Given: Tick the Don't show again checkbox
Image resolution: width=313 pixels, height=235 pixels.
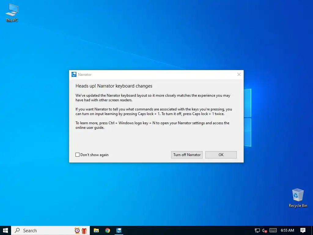Looking at the screenshot, I should tap(77, 155).
